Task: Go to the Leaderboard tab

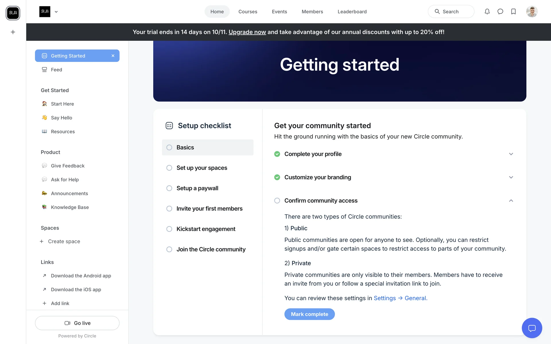Action: pyautogui.click(x=352, y=12)
